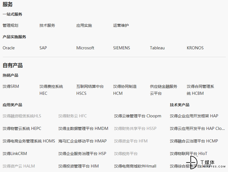The height and width of the screenshot is (172, 228).
Task: Visit 海马汇企业移动平台 HMAP page
Action: [x=83, y=141]
